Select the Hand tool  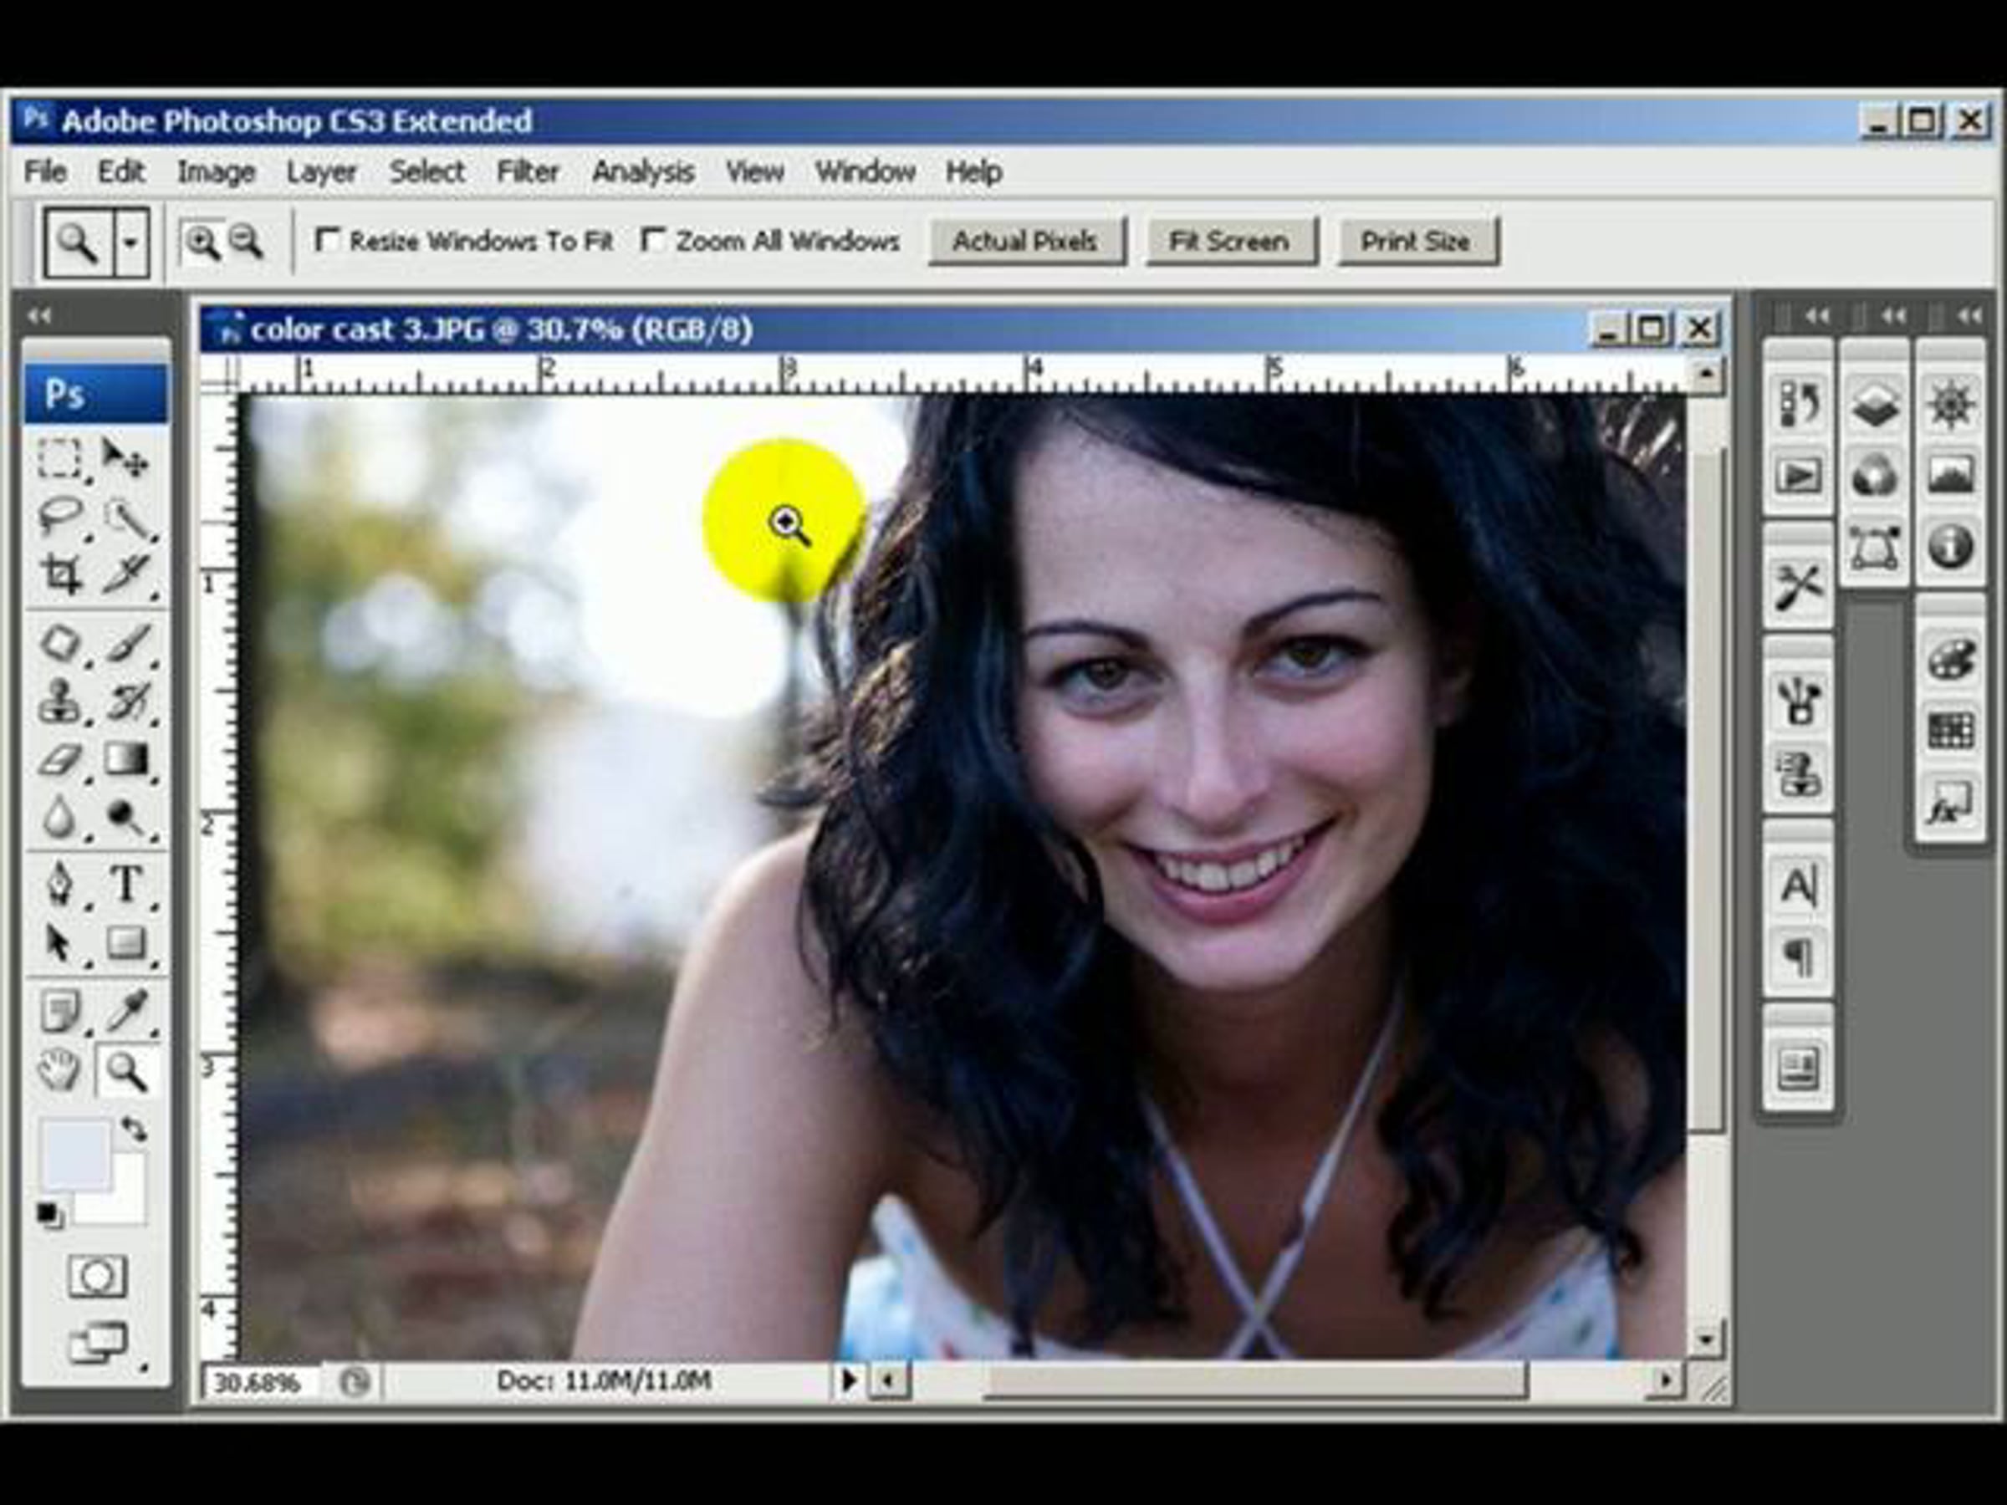61,1070
